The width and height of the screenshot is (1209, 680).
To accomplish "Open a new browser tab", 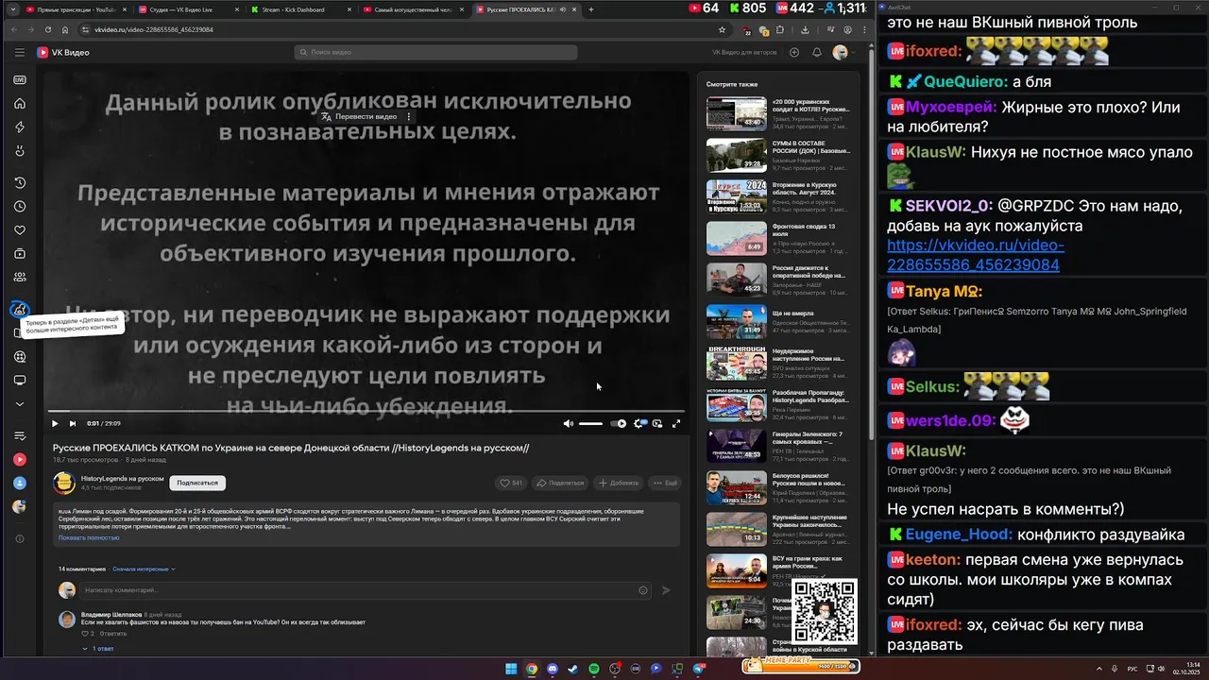I will tap(591, 9).
